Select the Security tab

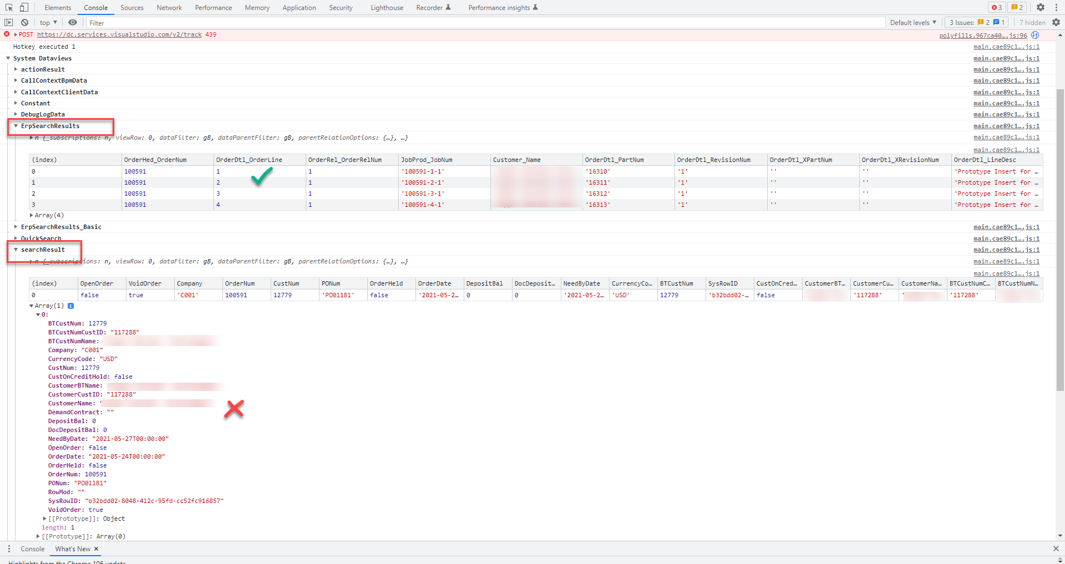[x=341, y=8]
